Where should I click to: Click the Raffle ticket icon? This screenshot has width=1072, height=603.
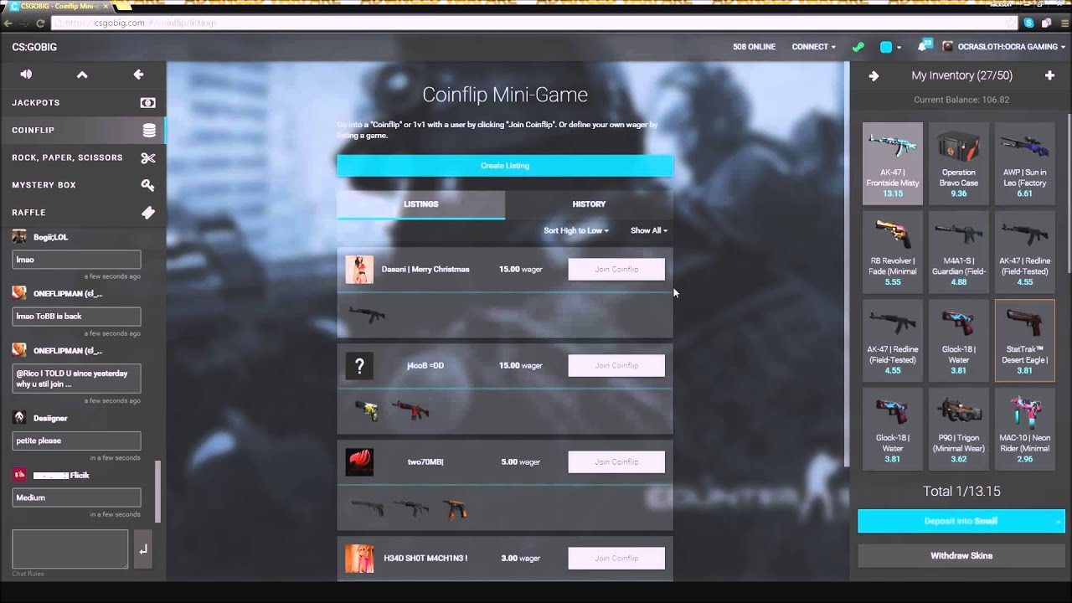(148, 213)
